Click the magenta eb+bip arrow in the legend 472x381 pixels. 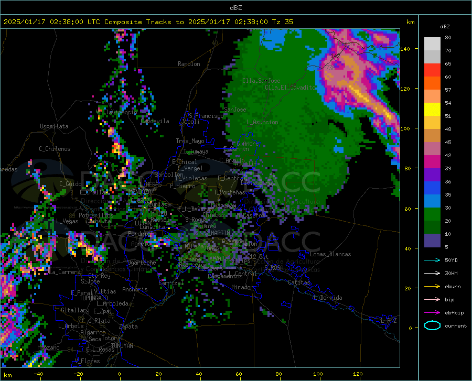[x=432, y=313]
